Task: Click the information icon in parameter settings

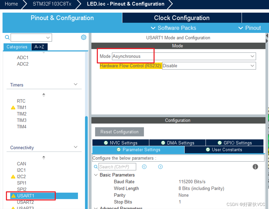Action: tap(255, 166)
